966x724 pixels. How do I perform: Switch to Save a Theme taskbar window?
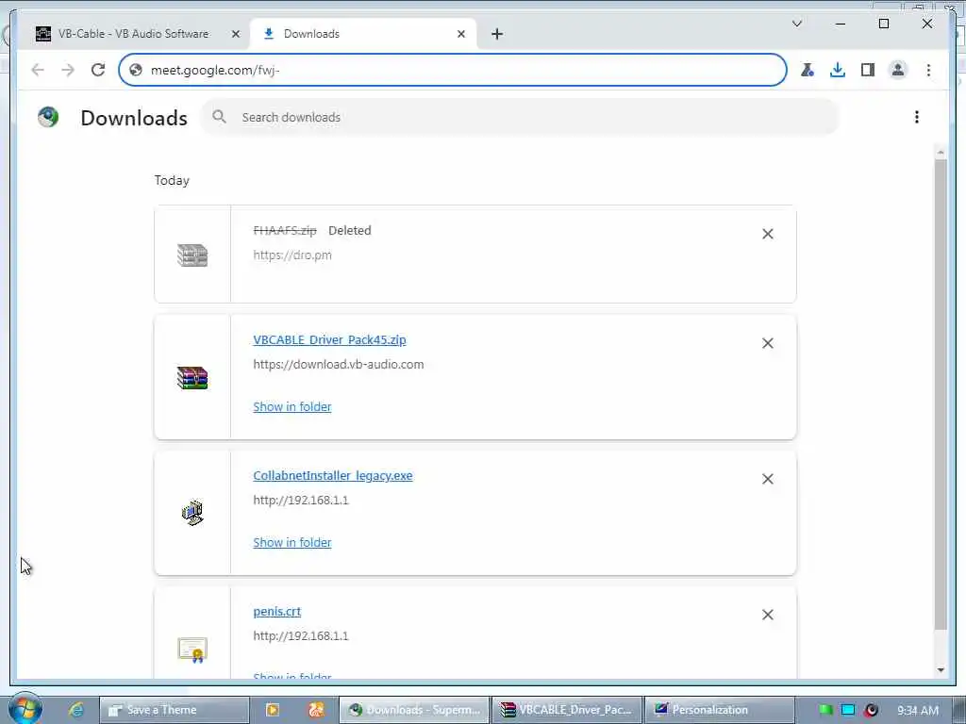pos(174,710)
